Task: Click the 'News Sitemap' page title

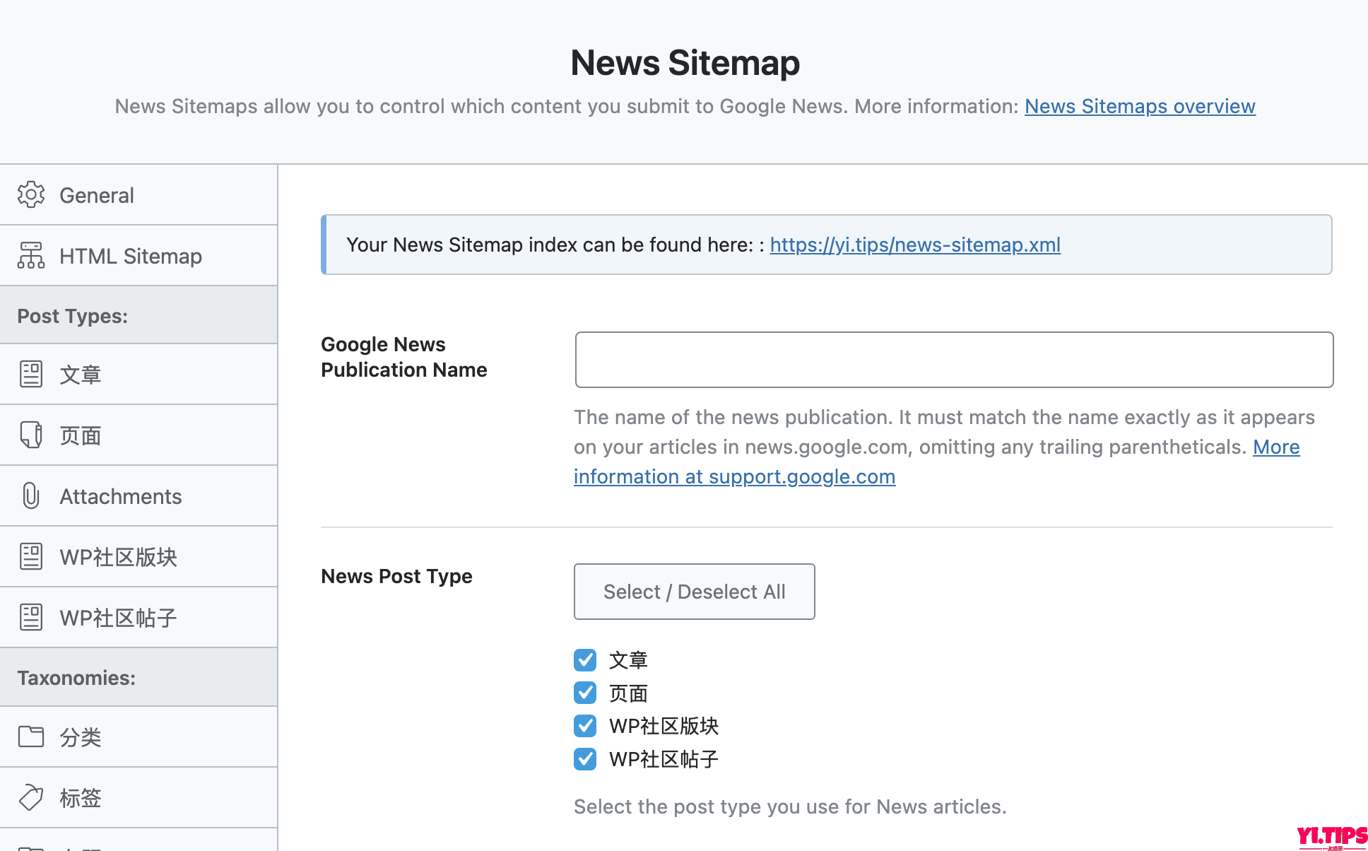Action: coord(685,62)
